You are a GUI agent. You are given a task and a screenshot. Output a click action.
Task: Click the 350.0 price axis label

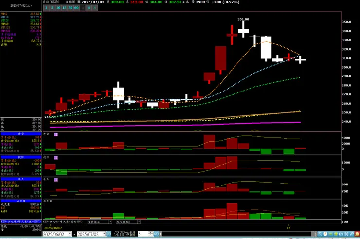pyautogui.click(x=346, y=22)
